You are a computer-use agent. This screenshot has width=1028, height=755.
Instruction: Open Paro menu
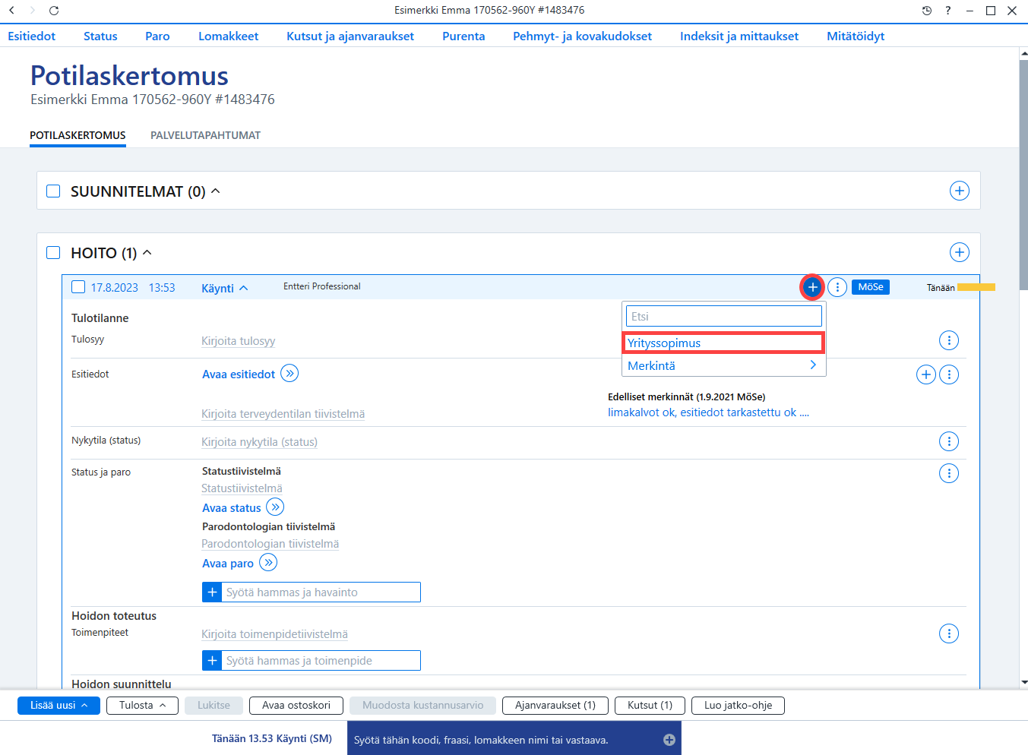[x=157, y=36]
